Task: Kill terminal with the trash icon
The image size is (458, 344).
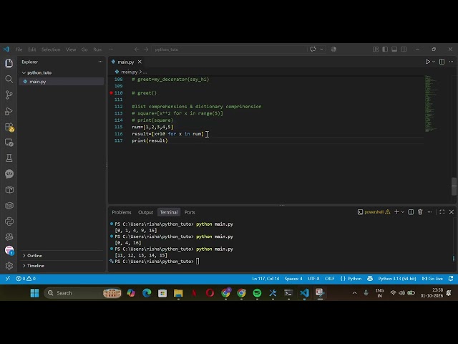Action: coord(420,212)
